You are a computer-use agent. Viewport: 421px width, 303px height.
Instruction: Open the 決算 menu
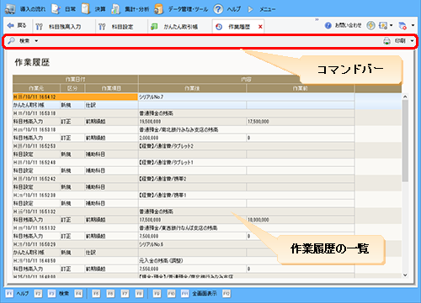pyautogui.click(x=93, y=9)
